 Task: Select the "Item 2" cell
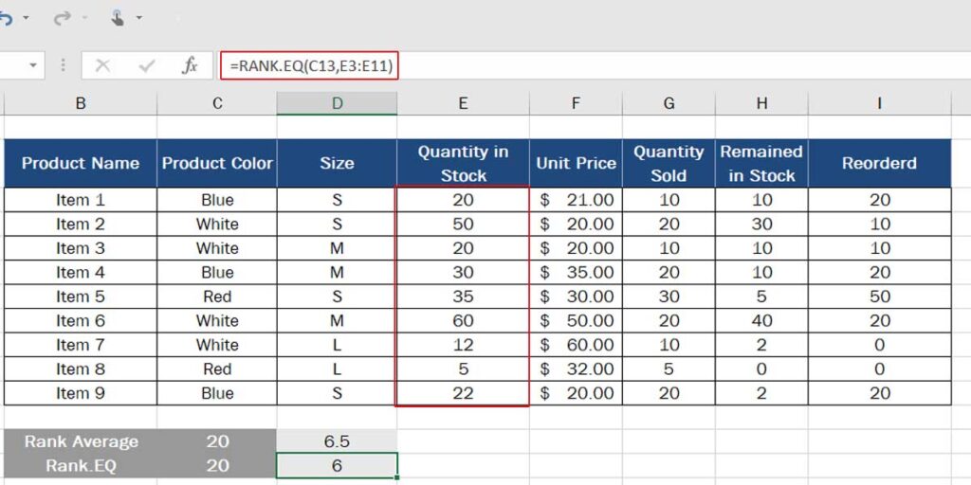81,224
